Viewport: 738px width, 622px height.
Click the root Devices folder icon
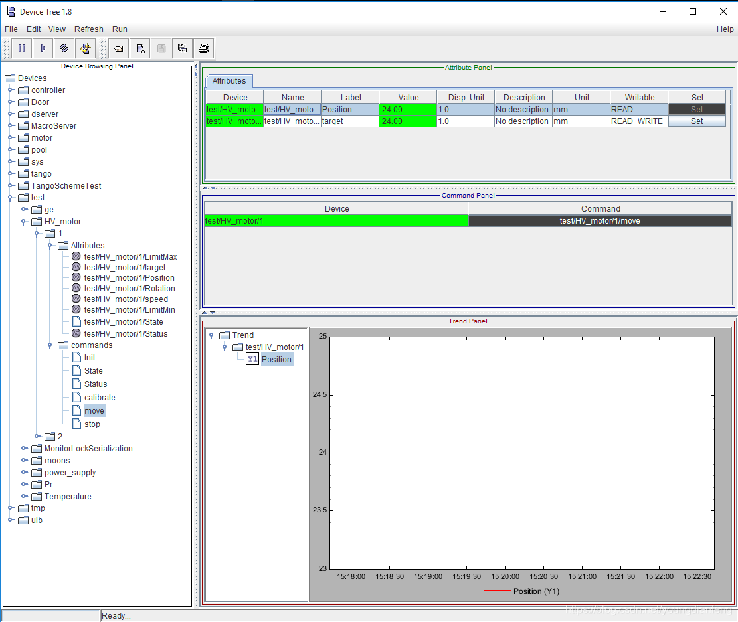coord(10,78)
